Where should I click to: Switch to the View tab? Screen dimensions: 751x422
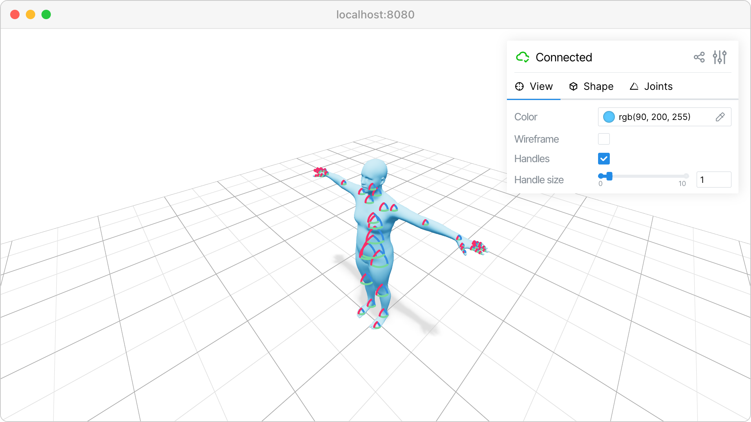(x=534, y=86)
